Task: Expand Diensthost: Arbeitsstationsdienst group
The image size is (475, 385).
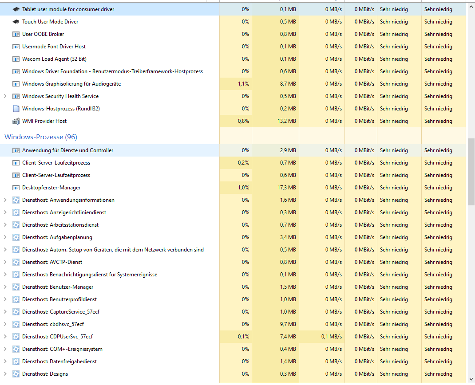Action: (x=5, y=225)
